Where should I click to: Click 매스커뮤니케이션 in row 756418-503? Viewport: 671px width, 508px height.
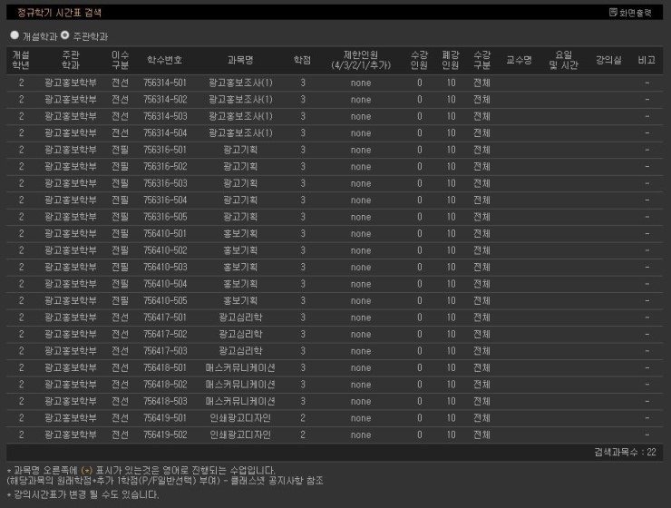coord(240,402)
